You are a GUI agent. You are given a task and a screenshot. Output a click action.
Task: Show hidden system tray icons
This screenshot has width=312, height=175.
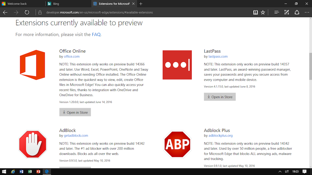(x=280, y=172)
